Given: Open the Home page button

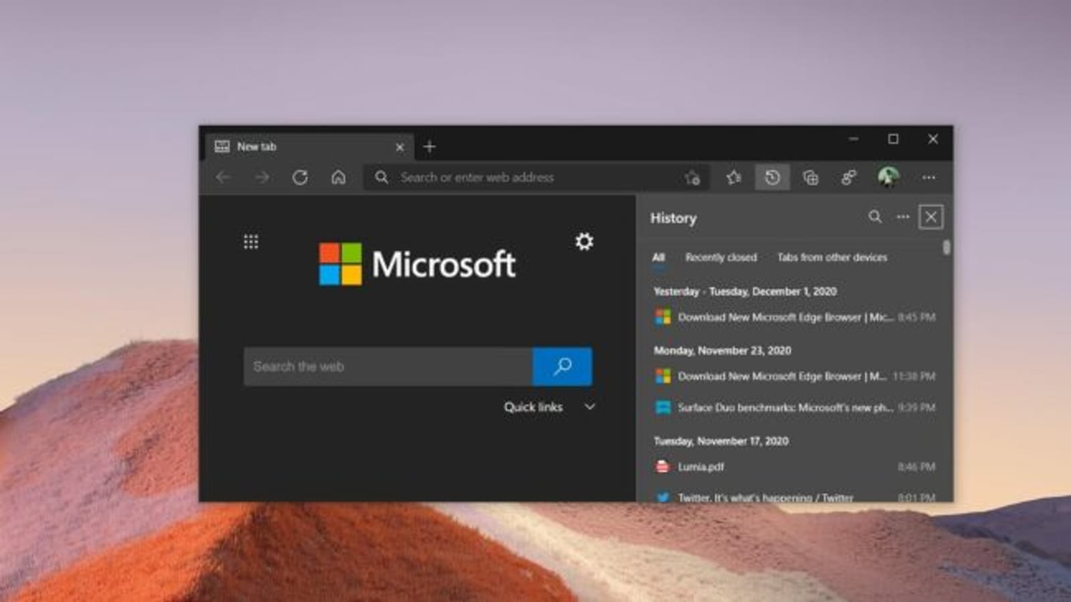Looking at the screenshot, I should 339,177.
